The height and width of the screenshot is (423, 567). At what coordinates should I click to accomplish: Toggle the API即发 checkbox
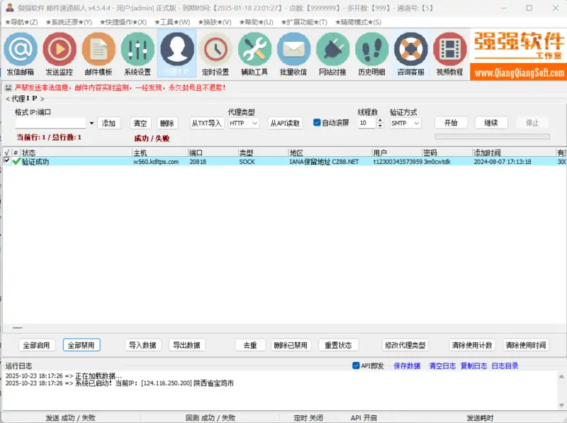coord(355,366)
